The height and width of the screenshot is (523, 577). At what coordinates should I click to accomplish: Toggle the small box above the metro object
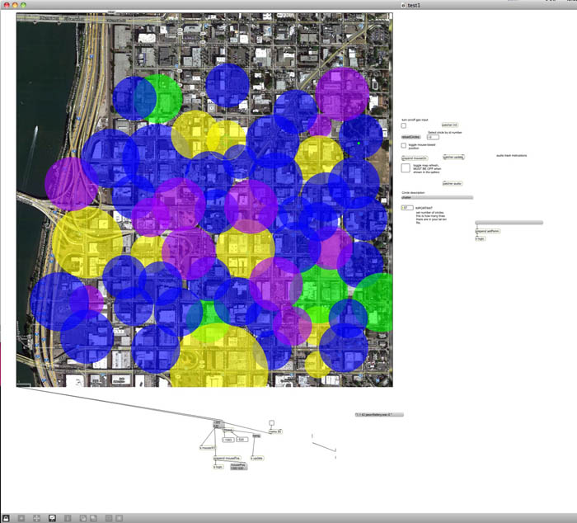tap(271, 423)
